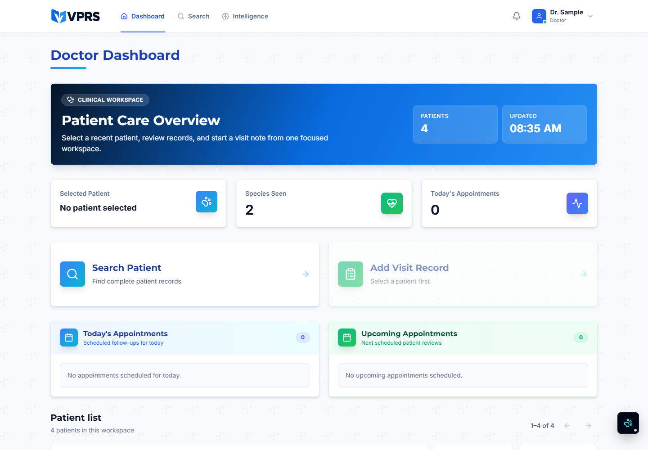Click 'Scheduled follow-ups for today' subtitle
The height and width of the screenshot is (450, 648).
coord(123,343)
